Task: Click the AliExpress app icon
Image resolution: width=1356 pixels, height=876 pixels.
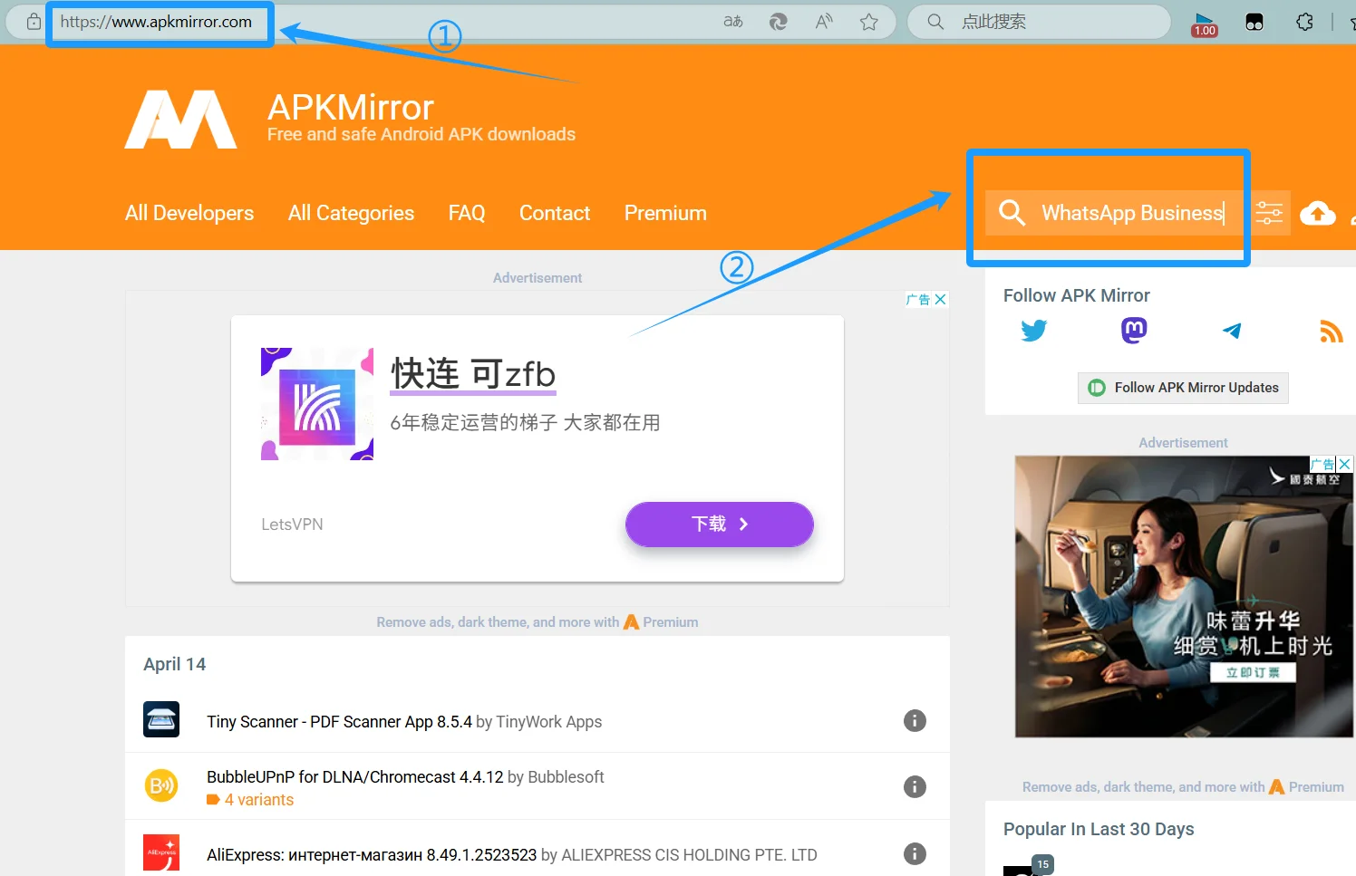Action: [161, 852]
